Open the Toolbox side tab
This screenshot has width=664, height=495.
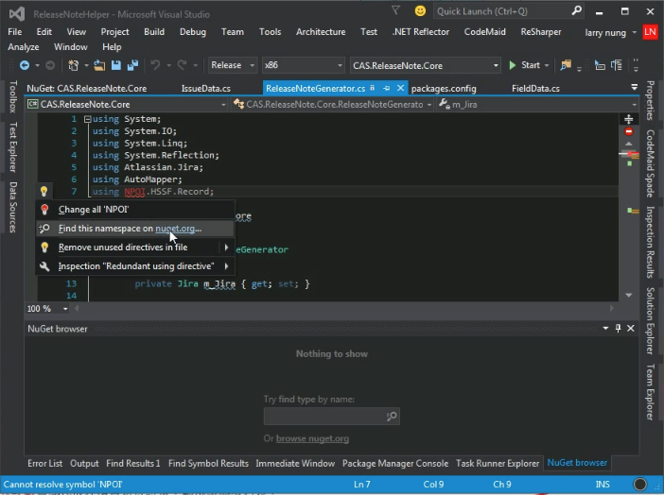(13, 97)
